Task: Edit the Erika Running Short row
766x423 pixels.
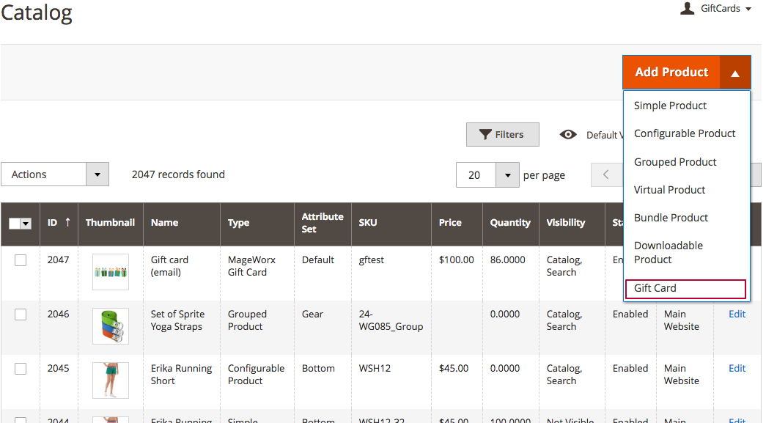Action: point(737,368)
